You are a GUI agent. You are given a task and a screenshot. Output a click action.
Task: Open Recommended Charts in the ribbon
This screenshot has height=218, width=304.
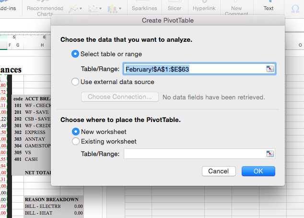pyautogui.click(x=45, y=11)
